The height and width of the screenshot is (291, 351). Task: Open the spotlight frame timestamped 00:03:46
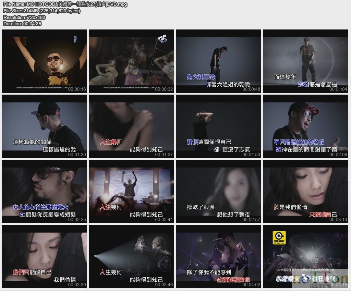(131, 256)
